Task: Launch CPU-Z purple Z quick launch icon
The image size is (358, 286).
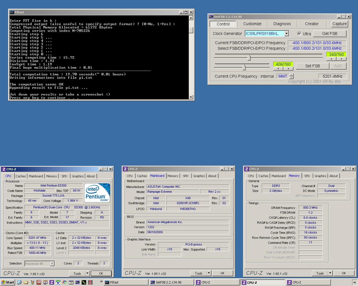Action: tap(52, 282)
